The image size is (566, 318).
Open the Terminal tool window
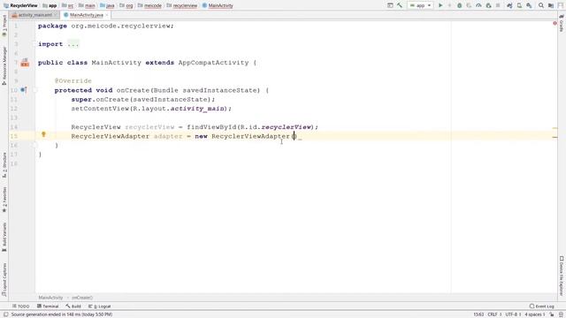pyautogui.click(x=48, y=307)
